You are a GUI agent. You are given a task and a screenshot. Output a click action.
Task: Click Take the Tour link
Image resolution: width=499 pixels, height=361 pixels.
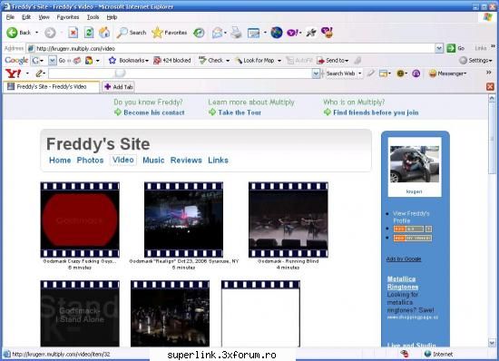click(x=240, y=112)
